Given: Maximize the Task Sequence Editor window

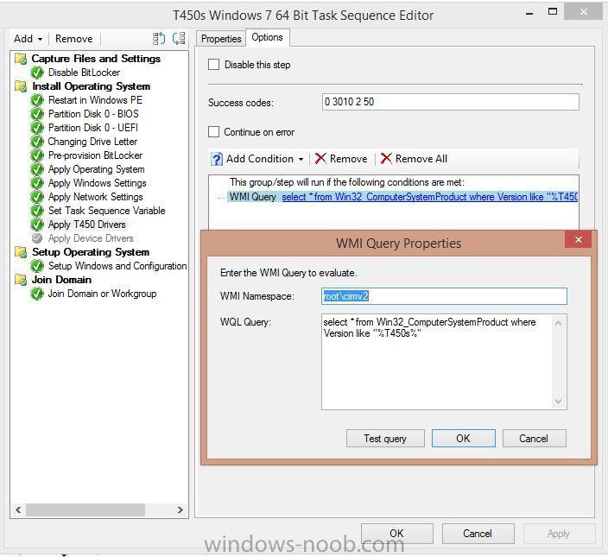Looking at the screenshot, I should pyautogui.click(x=553, y=11).
